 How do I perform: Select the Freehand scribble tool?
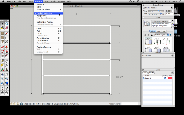(x=7, y=42)
